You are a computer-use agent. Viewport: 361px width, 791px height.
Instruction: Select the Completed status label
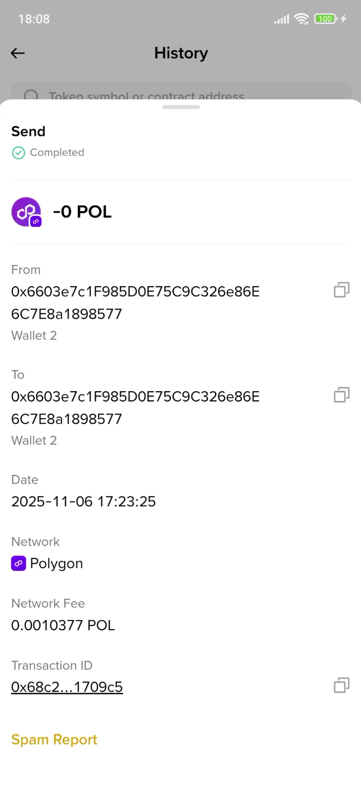pos(57,153)
